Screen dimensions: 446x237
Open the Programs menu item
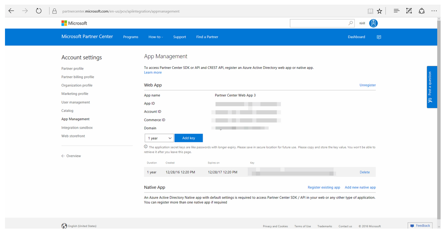pos(130,37)
